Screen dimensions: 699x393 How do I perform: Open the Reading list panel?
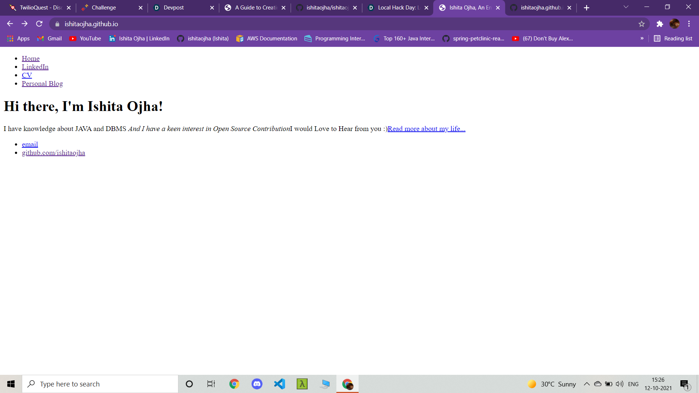(673, 39)
